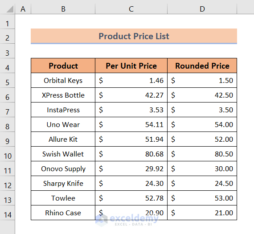Select the Orbital Keys cell
This screenshot has width=254, height=234.
[x=63, y=80]
